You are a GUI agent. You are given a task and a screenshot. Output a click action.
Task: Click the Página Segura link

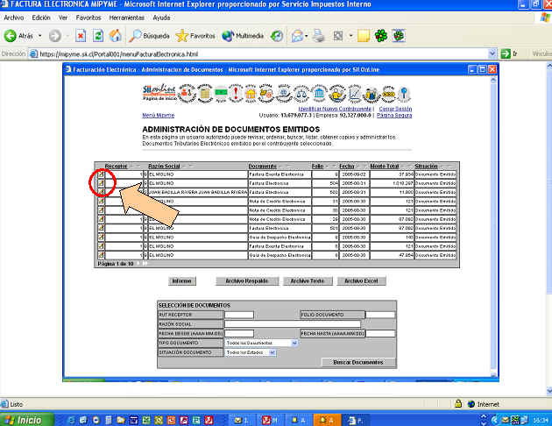(394, 115)
